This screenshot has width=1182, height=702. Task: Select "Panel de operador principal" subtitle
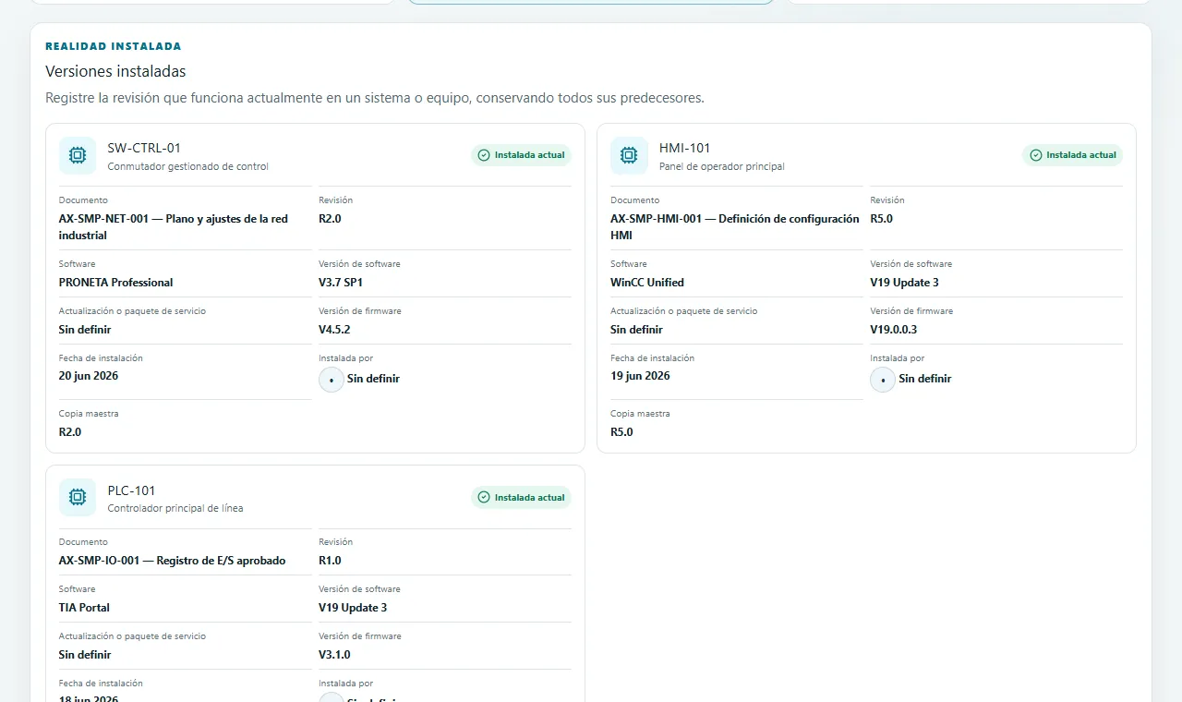pos(722,167)
